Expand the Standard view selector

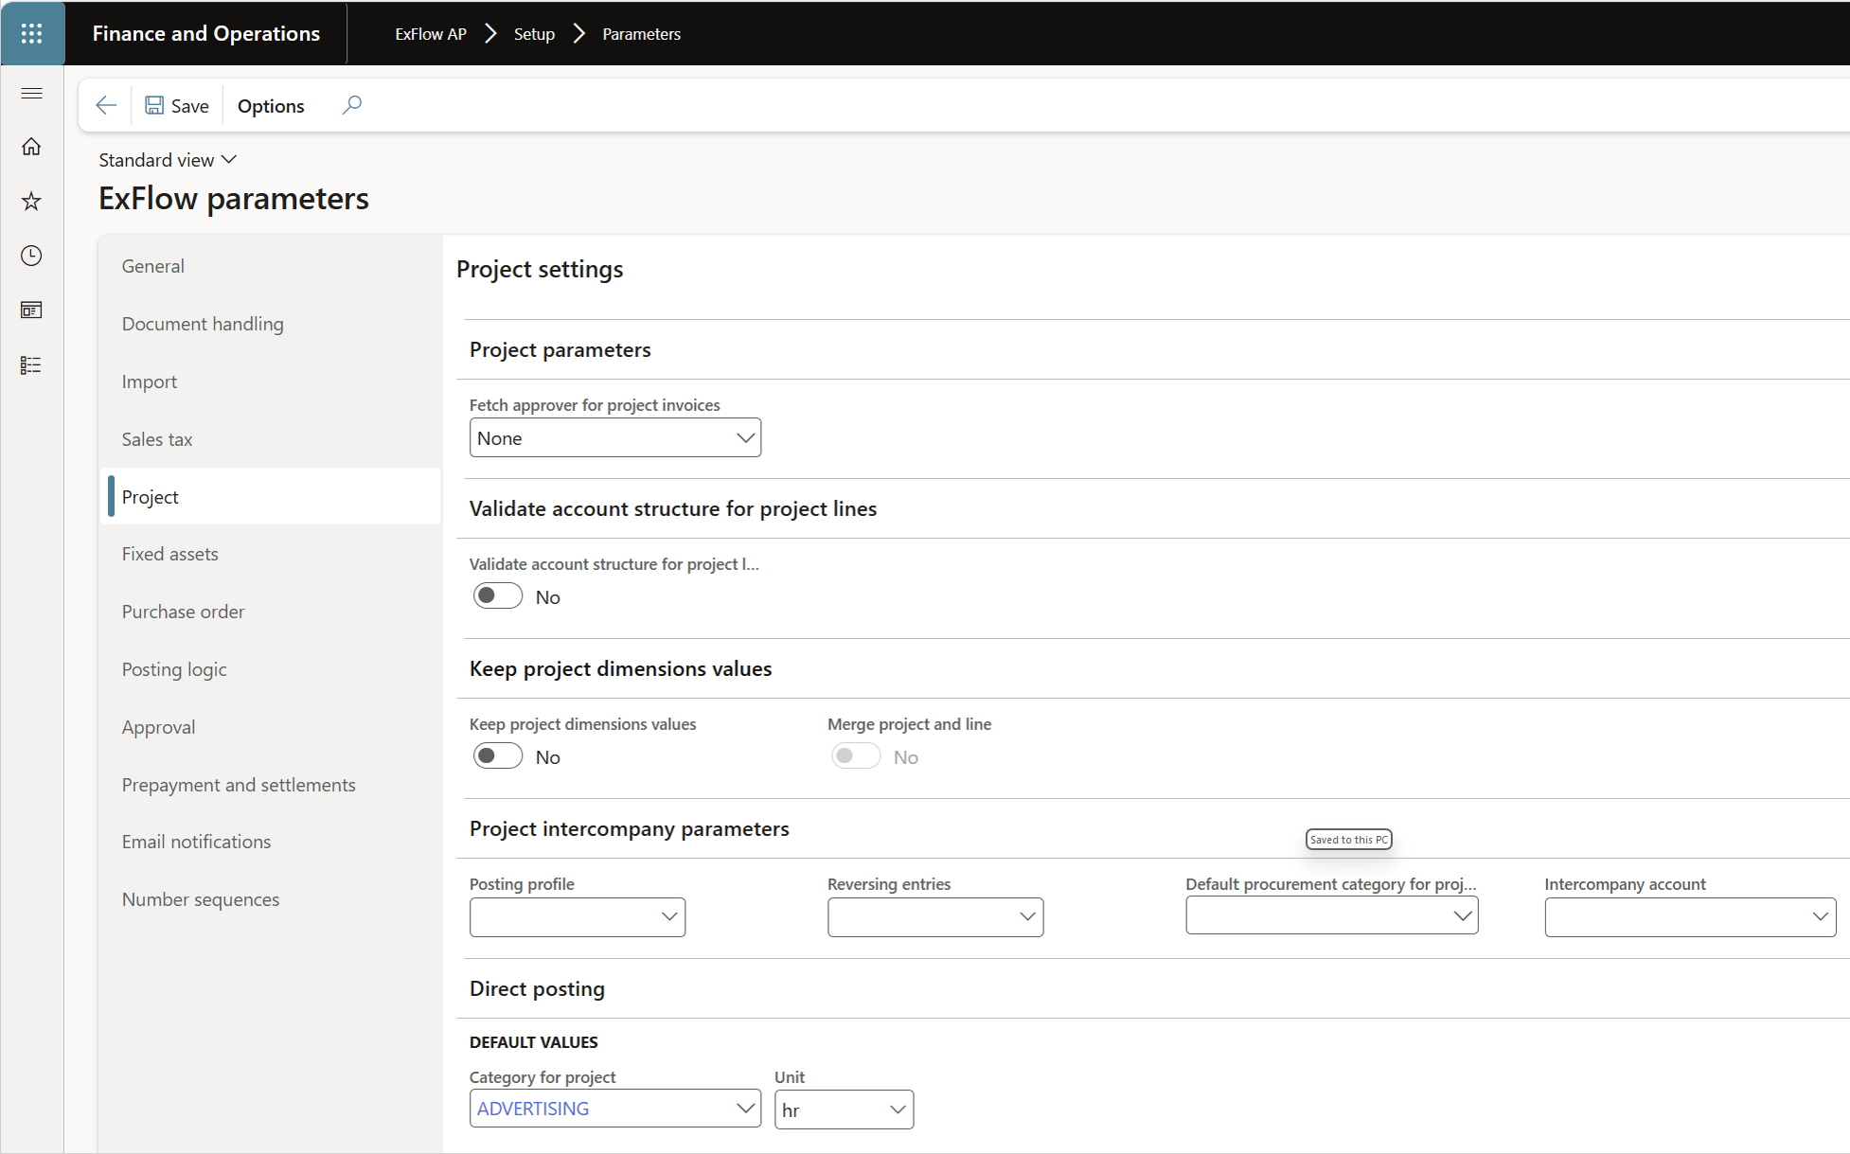click(x=168, y=160)
